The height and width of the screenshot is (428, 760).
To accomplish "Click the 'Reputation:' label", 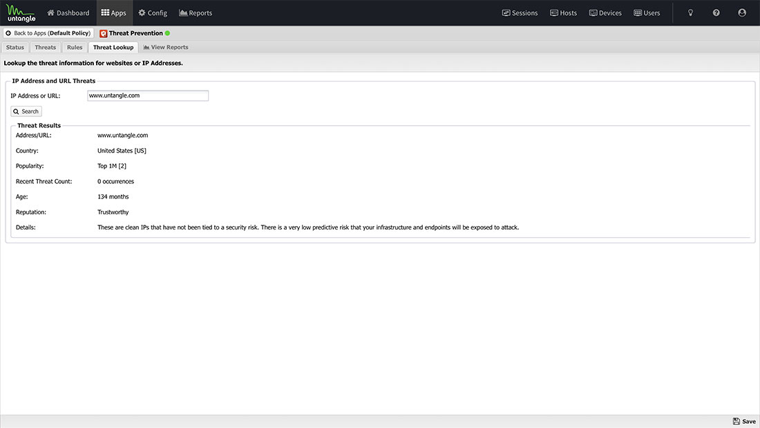I will point(31,212).
